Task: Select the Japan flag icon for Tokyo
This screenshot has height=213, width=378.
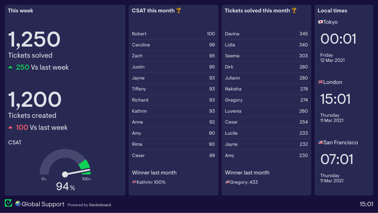Action: (320, 22)
